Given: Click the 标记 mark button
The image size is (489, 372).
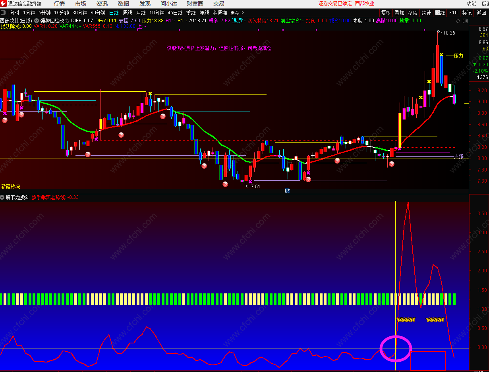Looking at the screenshot, I should point(467,13).
